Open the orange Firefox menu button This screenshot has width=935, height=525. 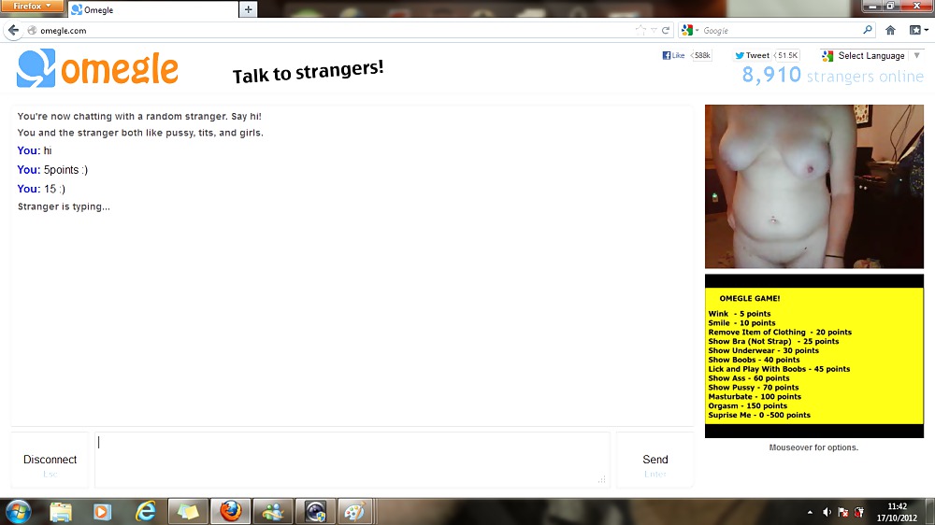33,7
